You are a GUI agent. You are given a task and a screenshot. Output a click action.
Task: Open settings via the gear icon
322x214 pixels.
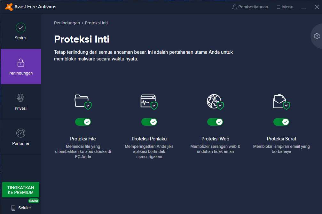317,36
